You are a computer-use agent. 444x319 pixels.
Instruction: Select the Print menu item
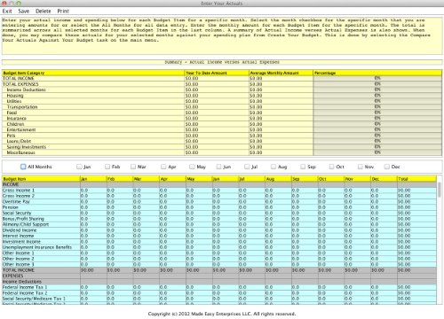[63, 12]
